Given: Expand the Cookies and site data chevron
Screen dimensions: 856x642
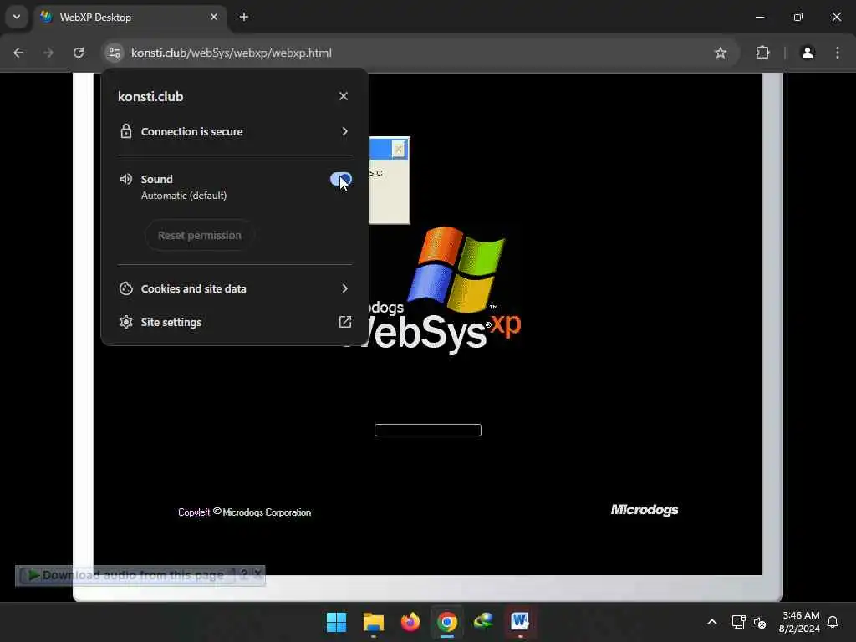Looking at the screenshot, I should click(344, 288).
